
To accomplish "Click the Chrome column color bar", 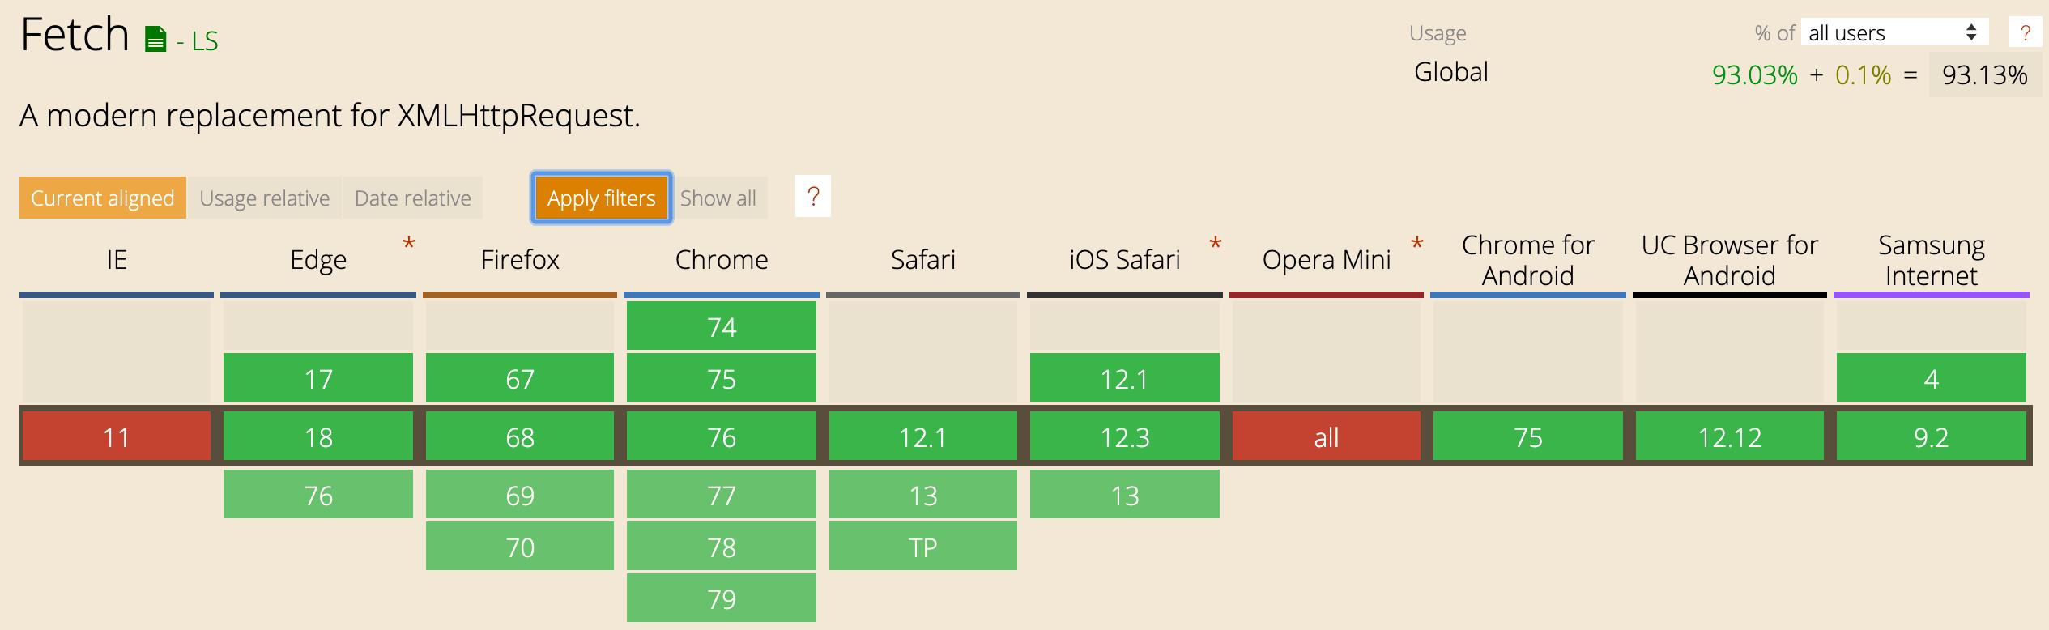I will 721,295.
